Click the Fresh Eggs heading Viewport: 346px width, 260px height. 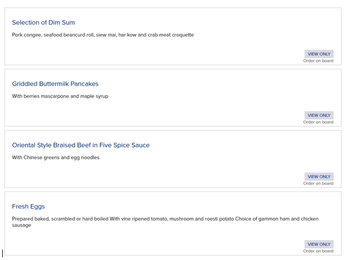click(28, 206)
